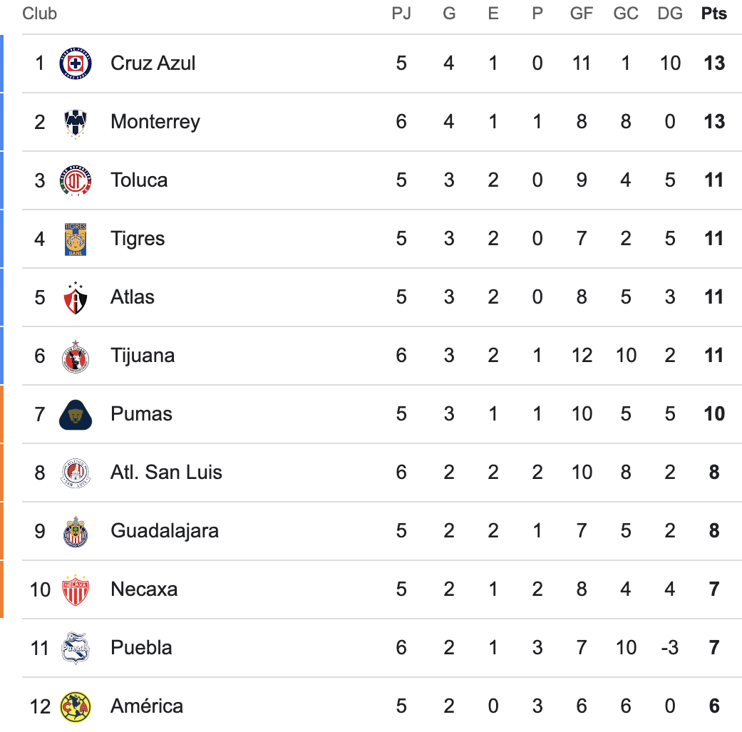Click the Tijuana Xolos logo

[75, 356]
